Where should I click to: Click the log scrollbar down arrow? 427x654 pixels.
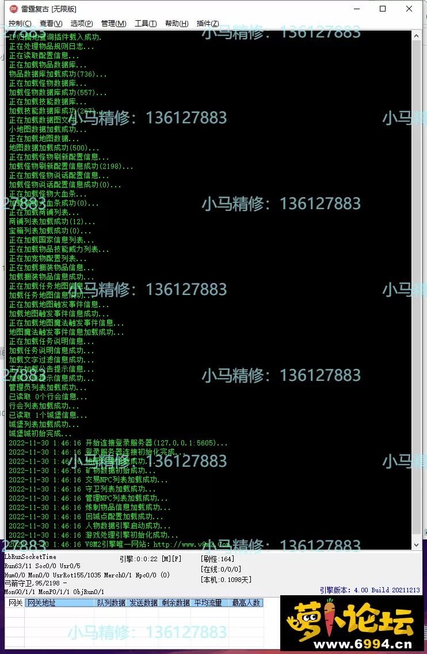(416, 545)
